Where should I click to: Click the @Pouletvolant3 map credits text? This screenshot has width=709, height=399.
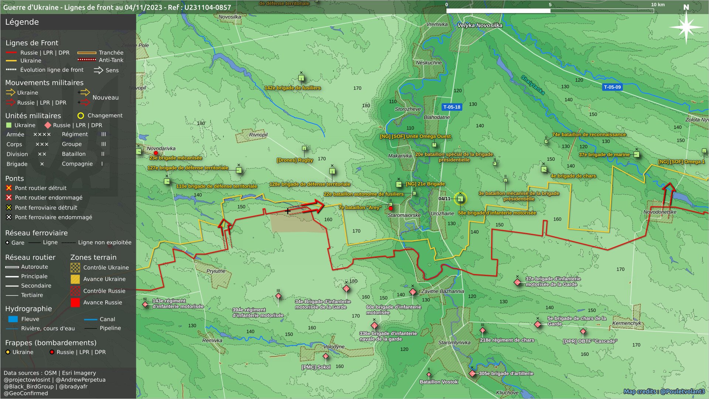664,392
